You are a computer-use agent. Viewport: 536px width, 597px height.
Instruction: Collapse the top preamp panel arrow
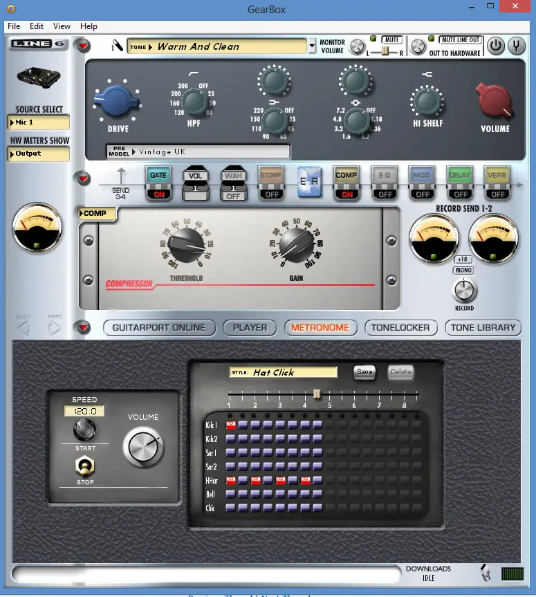click(x=84, y=46)
